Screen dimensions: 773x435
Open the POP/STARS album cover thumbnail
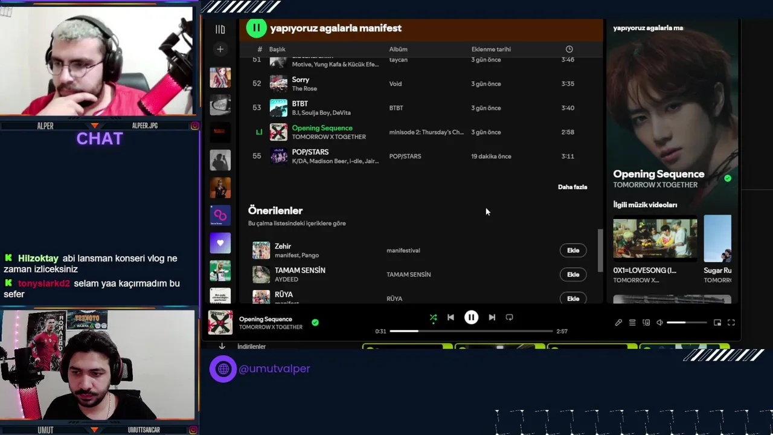(x=278, y=156)
